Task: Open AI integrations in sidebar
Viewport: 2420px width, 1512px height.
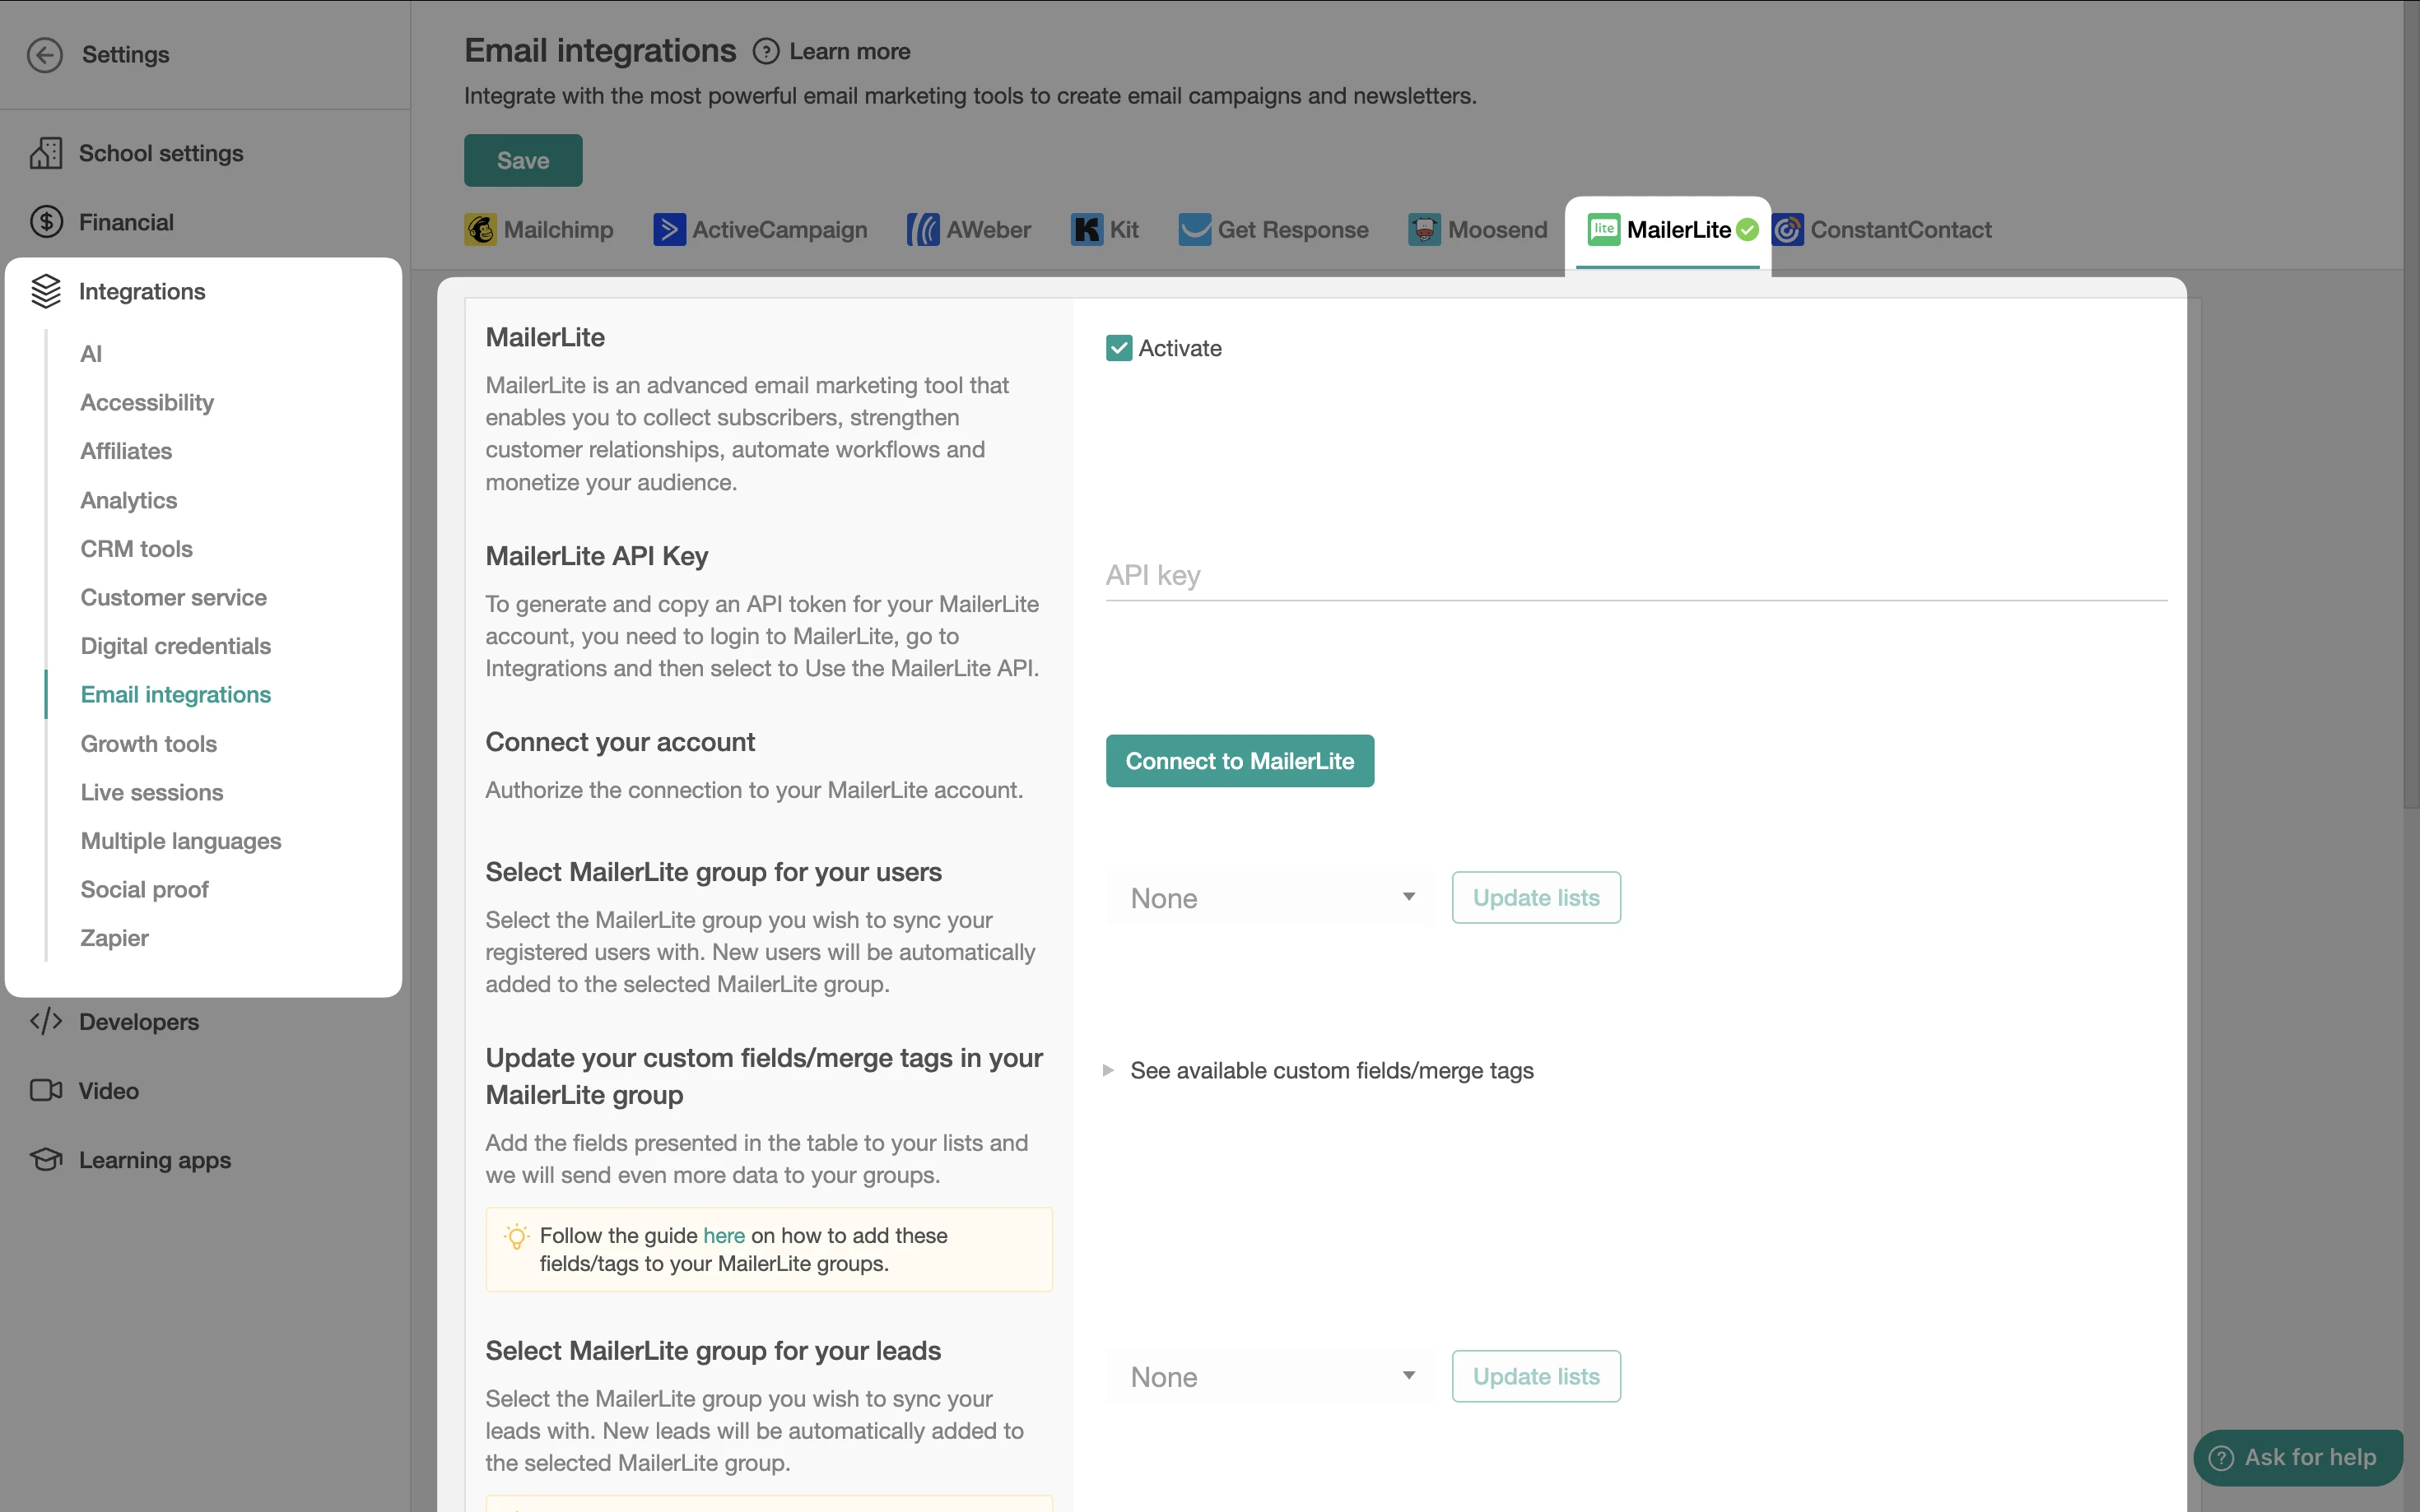Action: click(91, 354)
